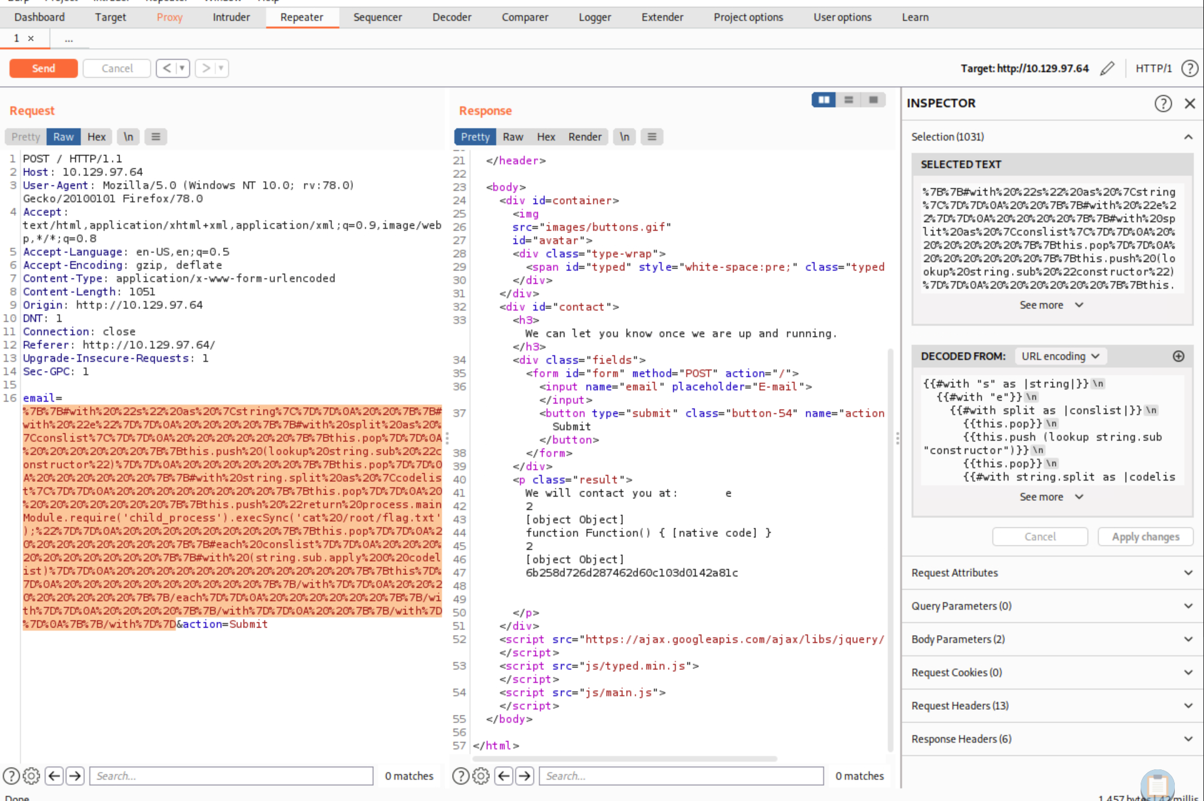Add a decoding layer plus icon
Screen dimensions: 1204x801
tap(1179, 356)
